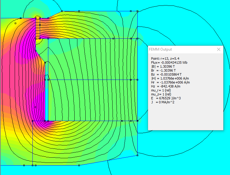The width and height of the screenshot is (230, 175).
Task: Close the FEMM Output window
Action: [x=219, y=49]
